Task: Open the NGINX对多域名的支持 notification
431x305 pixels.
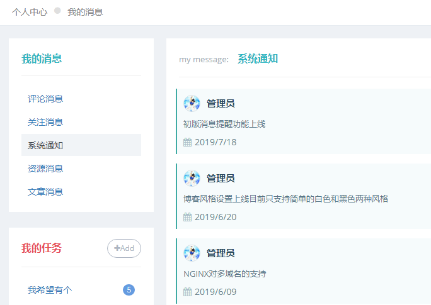Action: click(x=225, y=274)
